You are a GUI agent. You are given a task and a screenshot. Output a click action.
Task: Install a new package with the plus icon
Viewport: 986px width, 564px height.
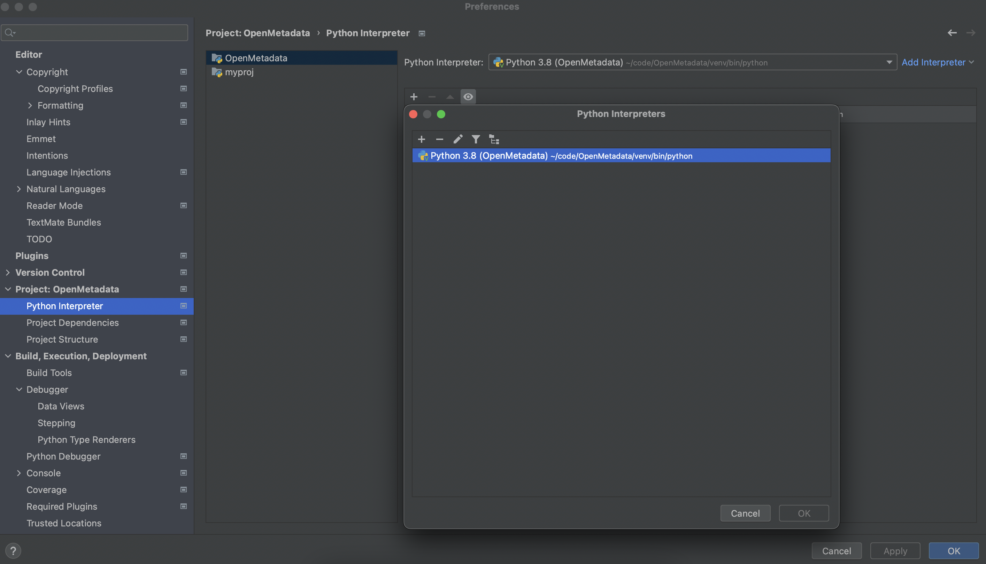(x=414, y=97)
